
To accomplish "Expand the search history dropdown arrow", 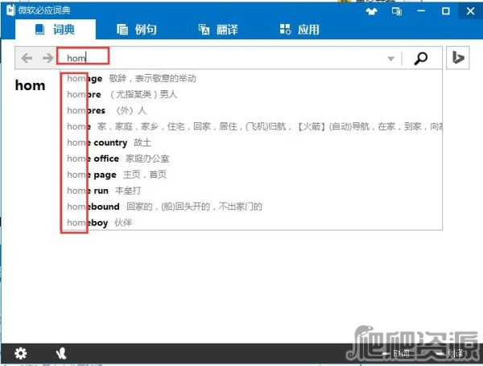I will 391,59.
